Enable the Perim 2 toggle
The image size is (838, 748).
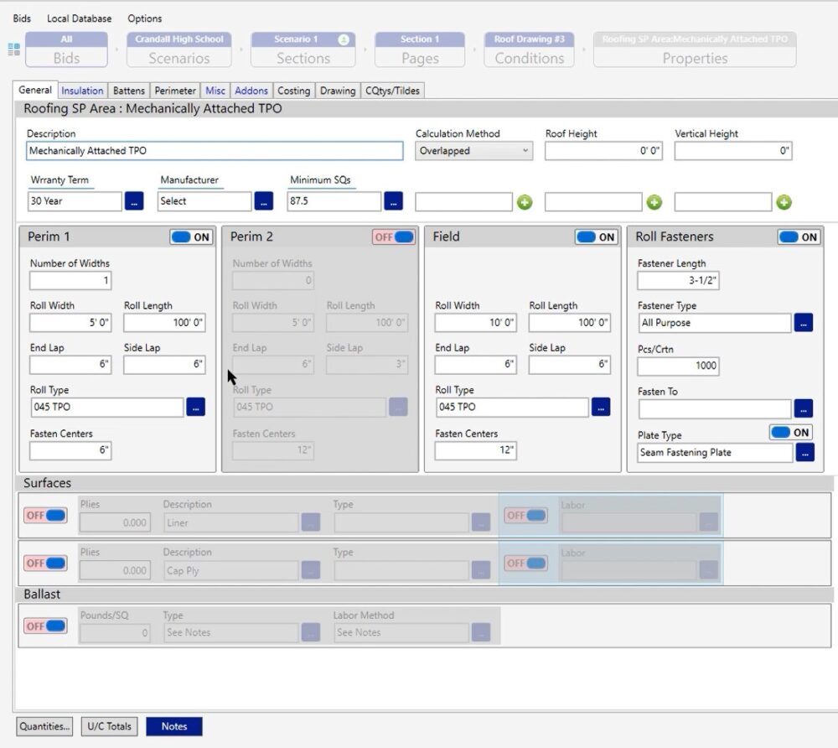point(394,237)
